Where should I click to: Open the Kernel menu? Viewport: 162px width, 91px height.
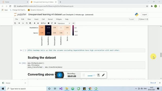tap(50, 19)
